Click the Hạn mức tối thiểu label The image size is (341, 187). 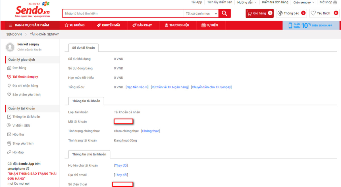point(81,78)
